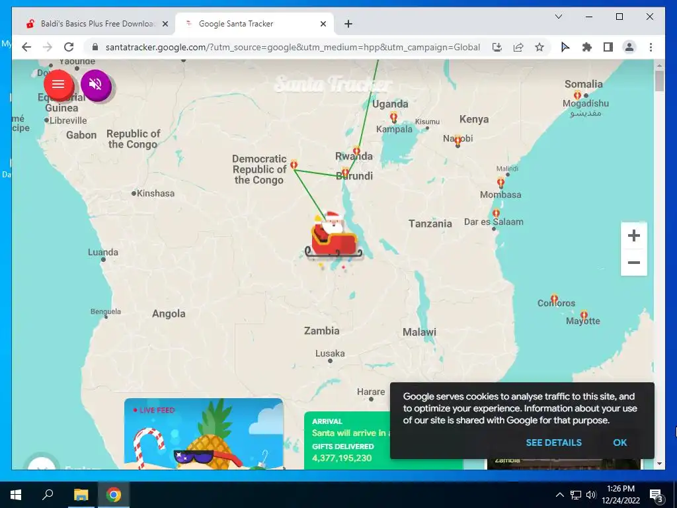677x508 pixels.
Task: Zoom out the map with minus button
Action: [633, 262]
